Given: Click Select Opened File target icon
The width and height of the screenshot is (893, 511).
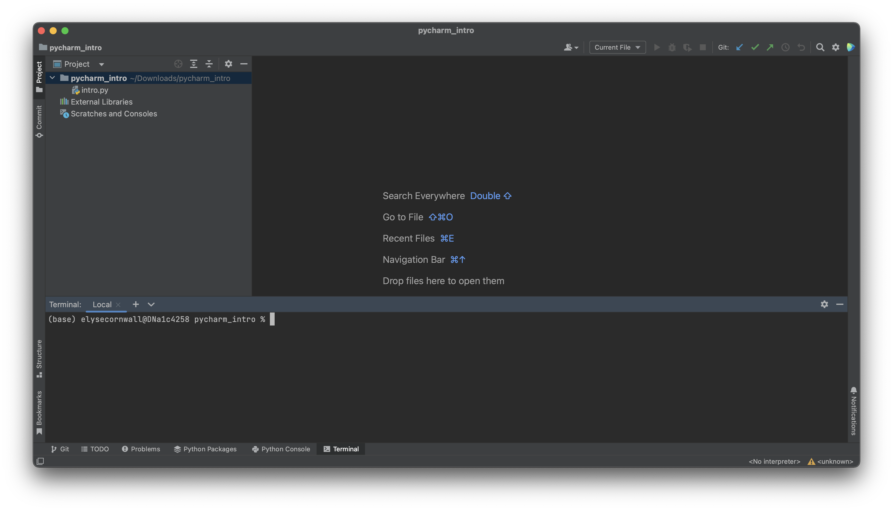Looking at the screenshot, I should click(x=178, y=64).
